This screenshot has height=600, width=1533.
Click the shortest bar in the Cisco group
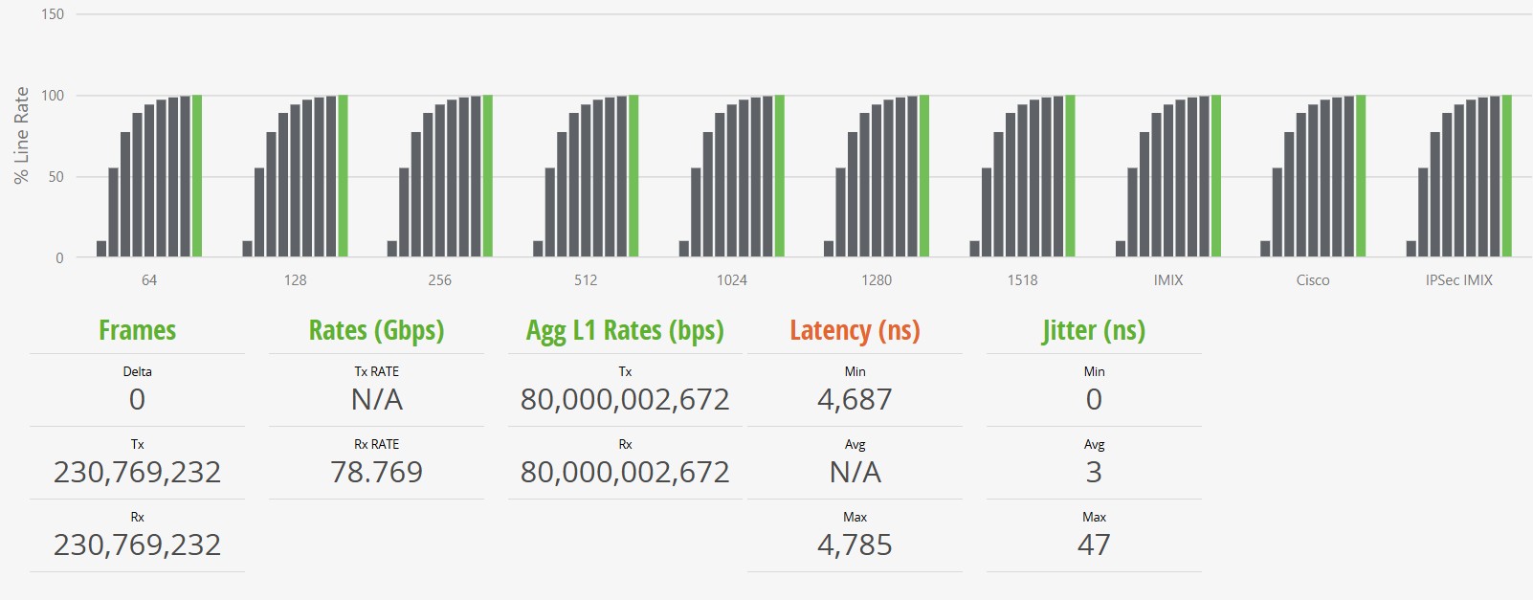click(1266, 249)
